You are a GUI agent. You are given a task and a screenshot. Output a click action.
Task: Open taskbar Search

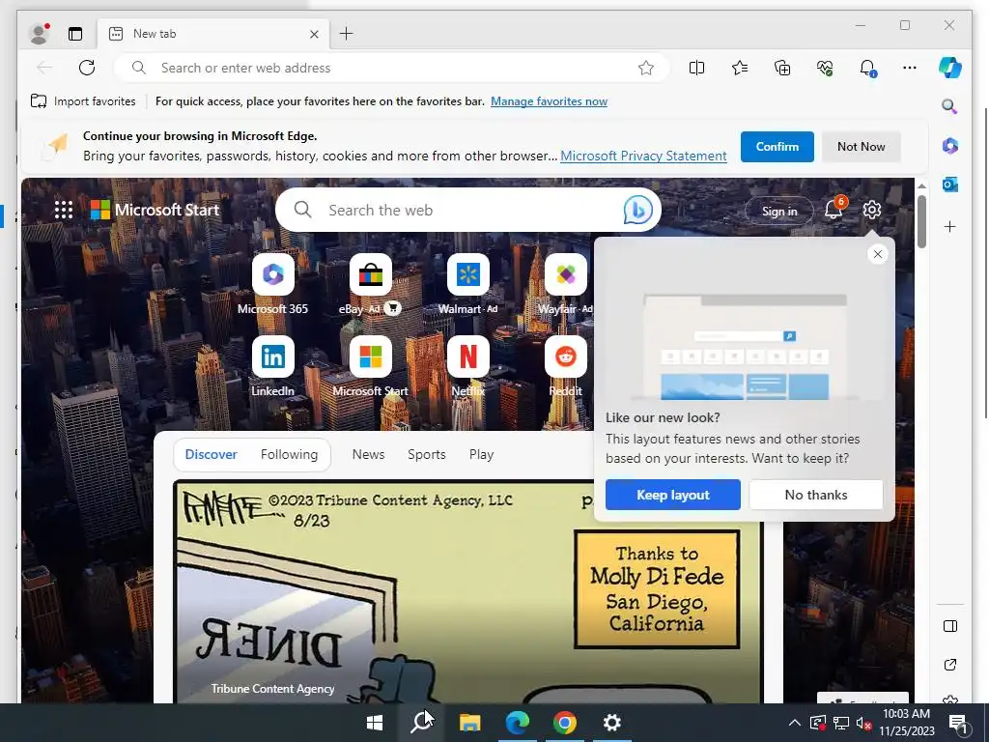pyautogui.click(x=421, y=723)
